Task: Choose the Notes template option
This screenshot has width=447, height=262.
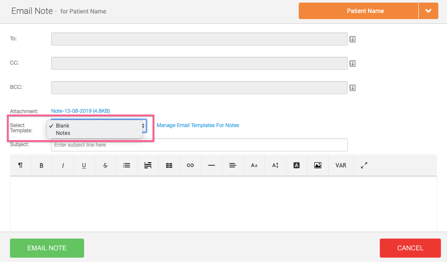Action: [x=95, y=133]
